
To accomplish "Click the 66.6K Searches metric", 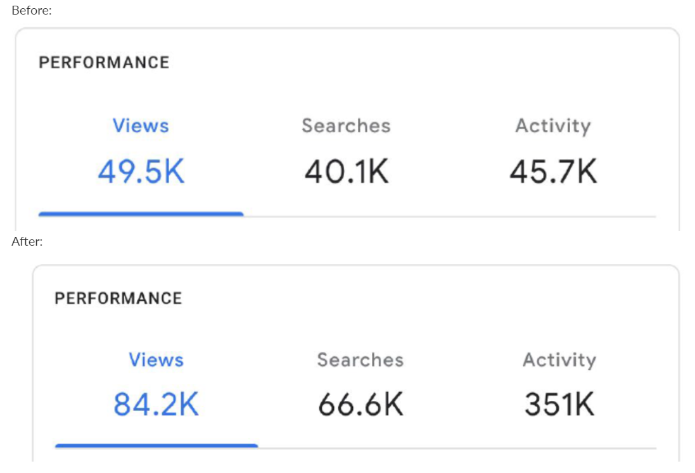I will [x=360, y=403].
